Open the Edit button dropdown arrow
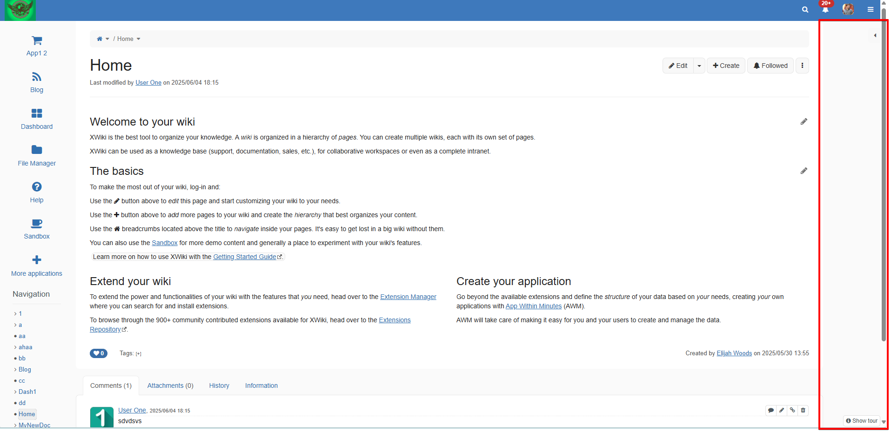The image size is (891, 432). (x=699, y=66)
